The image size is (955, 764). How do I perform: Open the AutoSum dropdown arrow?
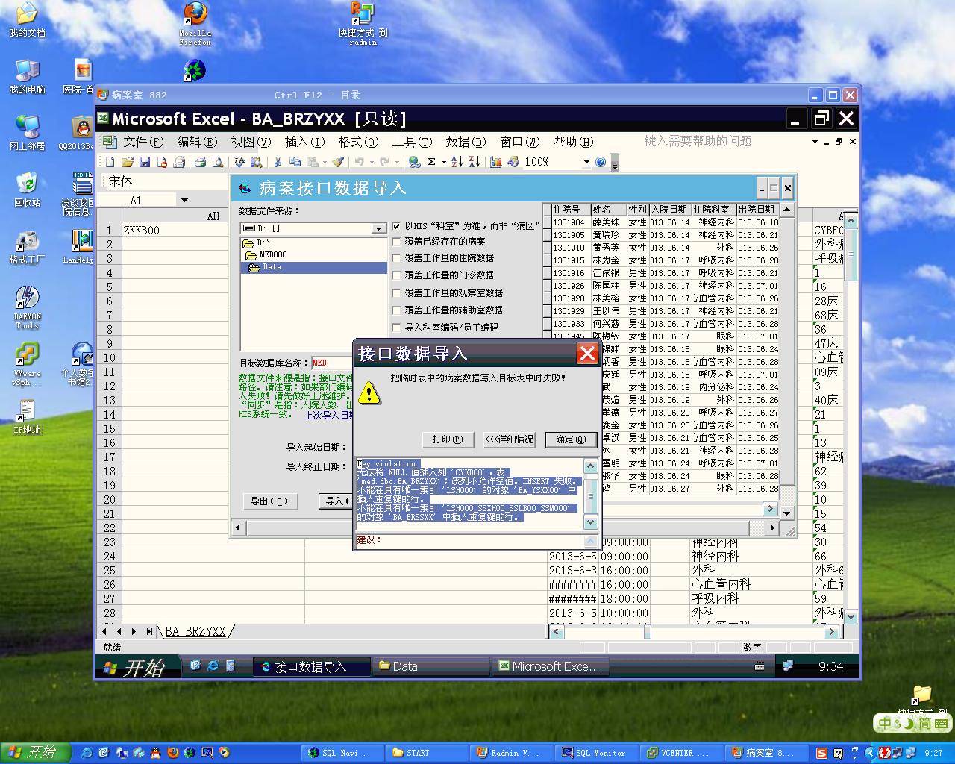[x=443, y=162]
